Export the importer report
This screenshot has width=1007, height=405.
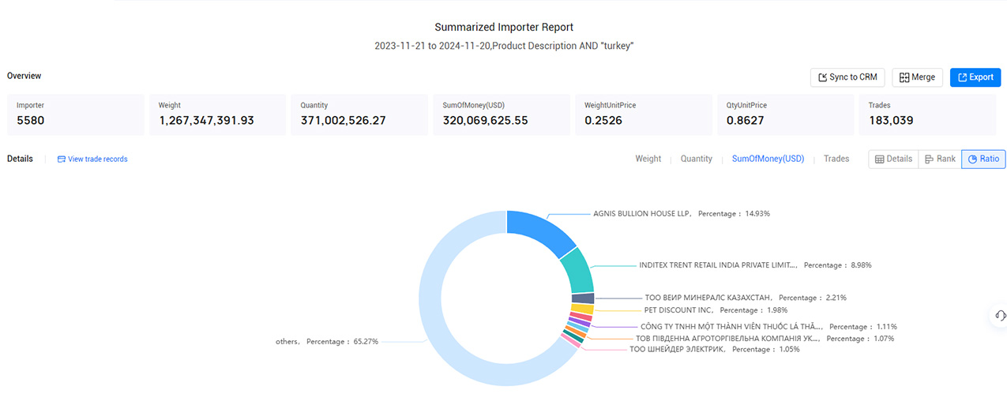(975, 77)
